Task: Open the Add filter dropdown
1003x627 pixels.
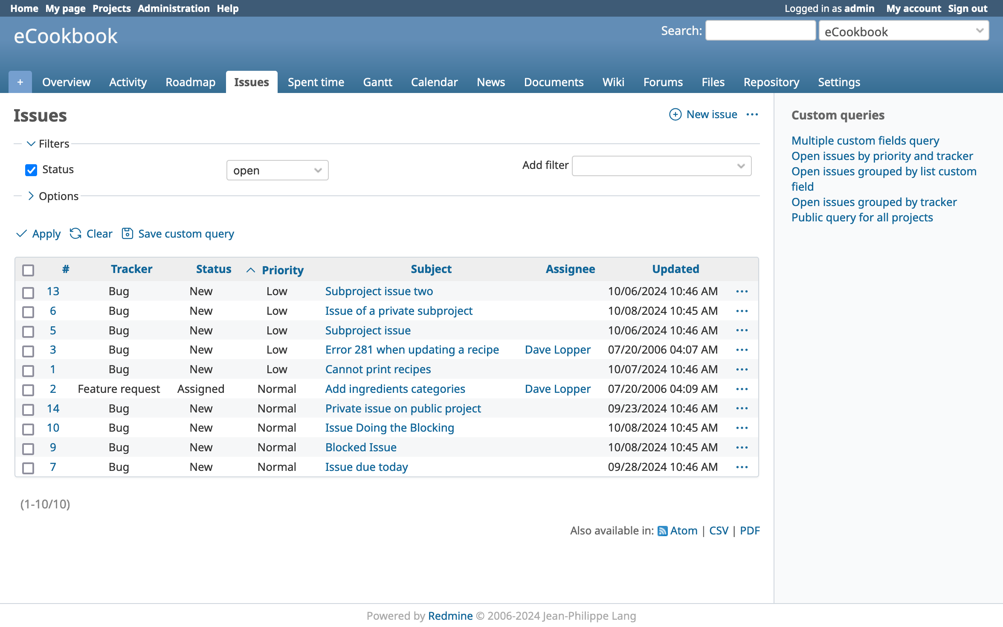Action: click(x=661, y=166)
